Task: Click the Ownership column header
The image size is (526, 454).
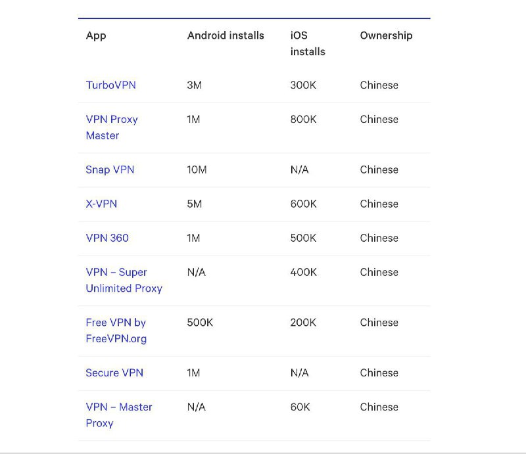Action: pyautogui.click(x=386, y=35)
